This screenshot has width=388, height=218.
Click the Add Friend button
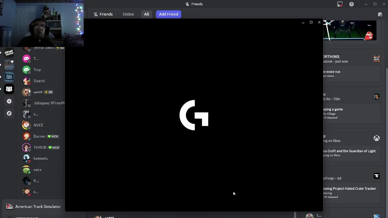tap(169, 14)
